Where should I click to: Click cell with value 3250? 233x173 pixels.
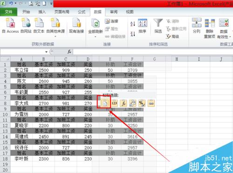pos(132,126)
